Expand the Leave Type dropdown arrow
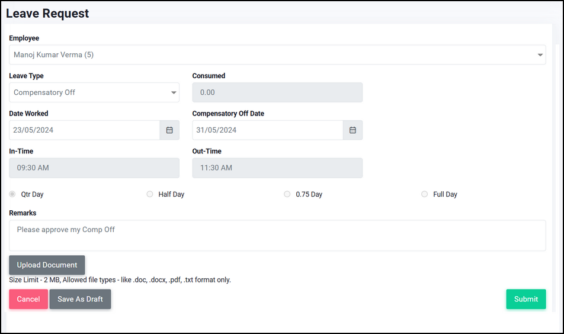This screenshot has height=334, width=564. tap(174, 93)
